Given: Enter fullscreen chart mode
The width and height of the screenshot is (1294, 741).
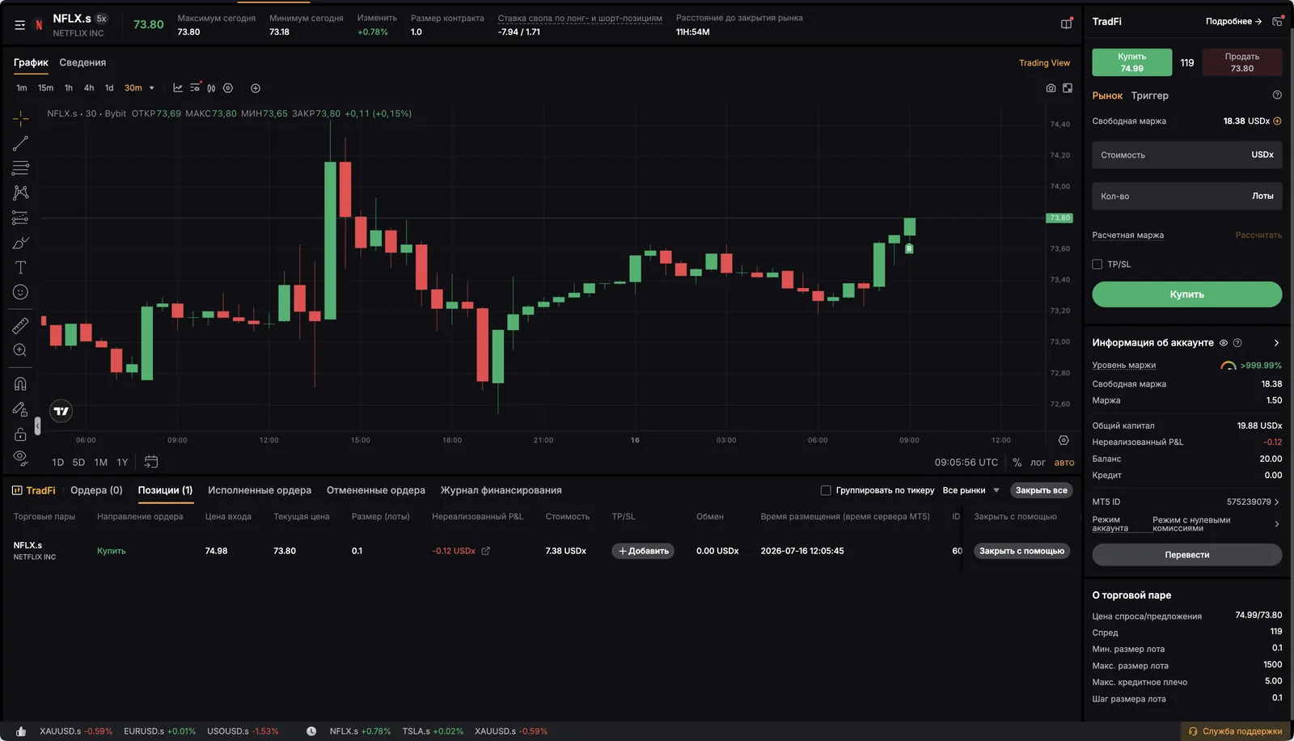Looking at the screenshot, I should tap(1068, 88).
